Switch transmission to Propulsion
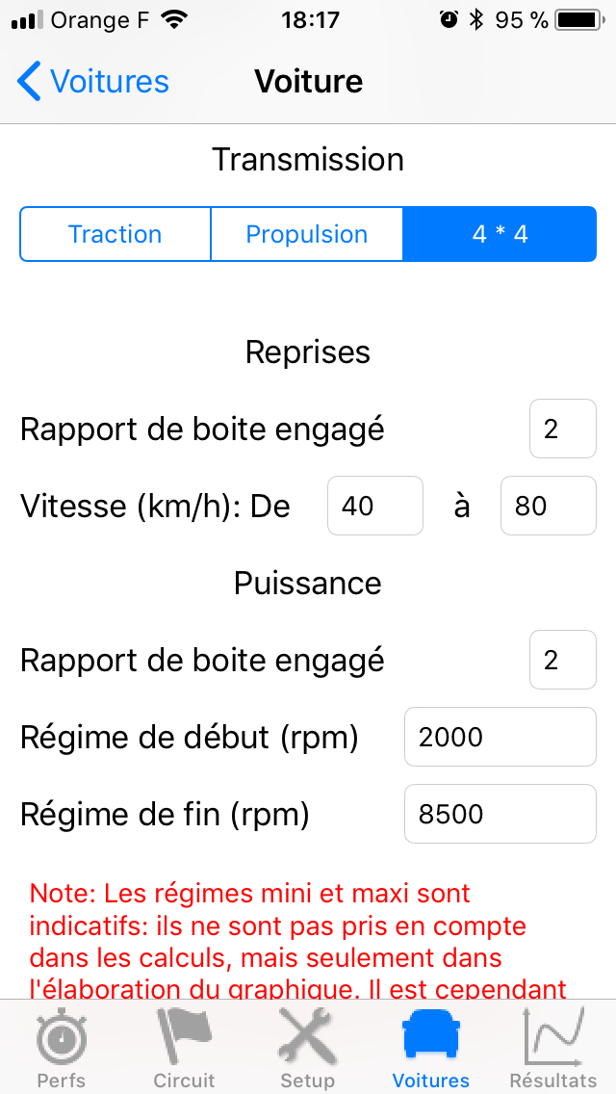The width and height of the screenshot is (616, 1094). point(307,234)
